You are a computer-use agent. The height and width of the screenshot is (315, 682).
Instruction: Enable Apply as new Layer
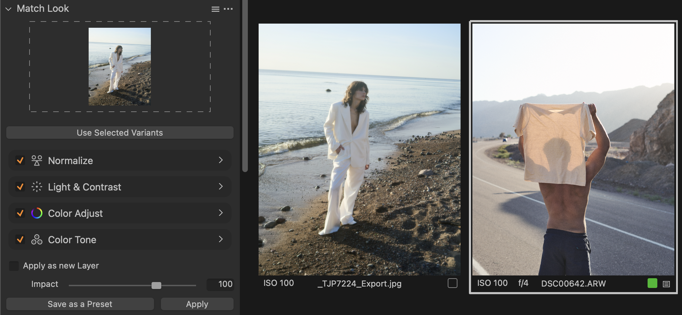(x=14, y=266)
